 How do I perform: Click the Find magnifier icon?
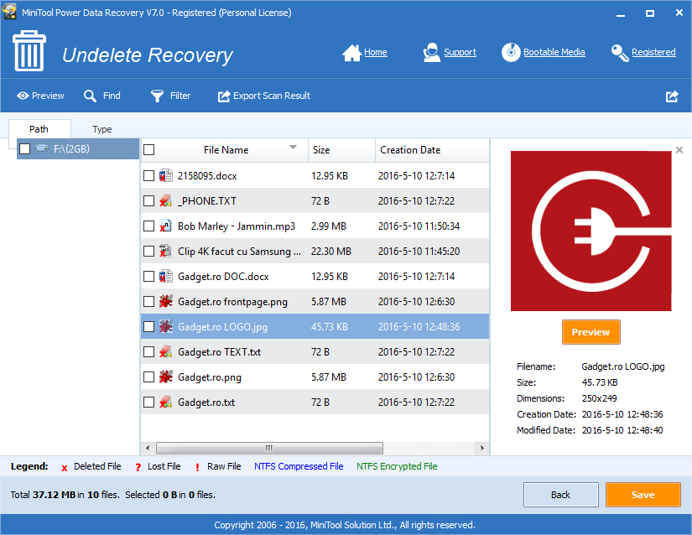tap(91, 96)
